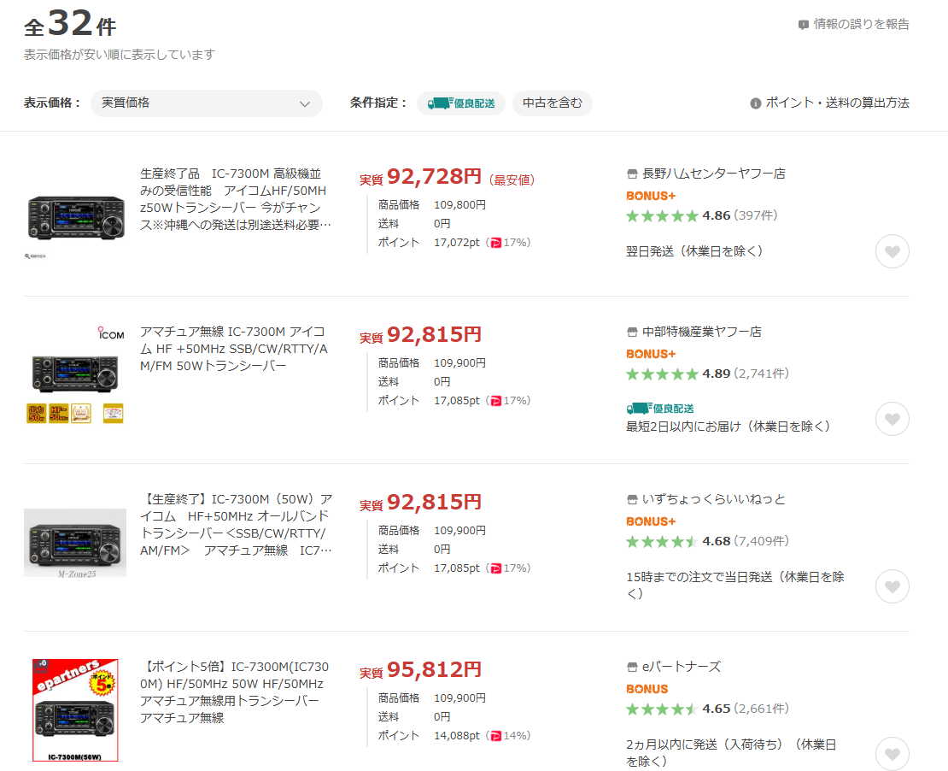Click PayPay 17% icon in first listing

point(496,243)
